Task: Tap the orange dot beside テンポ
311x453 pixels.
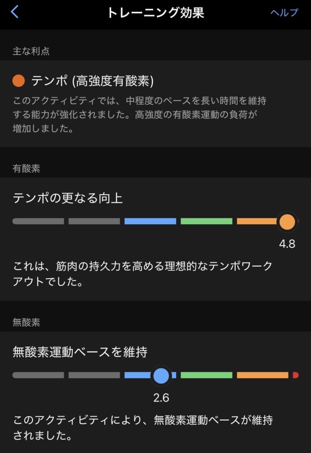Action: click(19, 81)
